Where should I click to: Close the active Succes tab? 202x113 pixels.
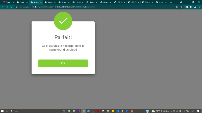pos(41,2)
